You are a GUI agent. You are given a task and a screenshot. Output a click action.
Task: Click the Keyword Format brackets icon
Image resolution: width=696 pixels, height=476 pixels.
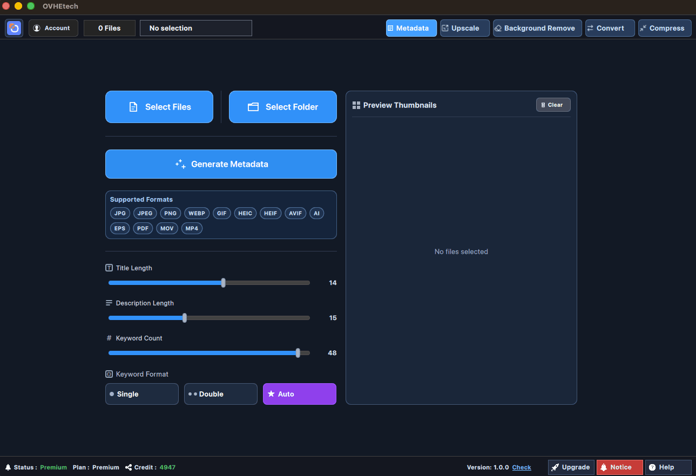coord(110,374)
